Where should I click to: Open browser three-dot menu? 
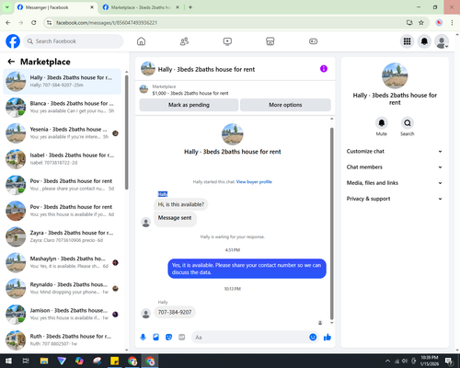(452, 22)
